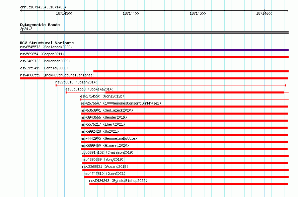Select the nsv5992428 (Wu2021) label
This screenshot has height=197, width=298.
pyautogui.click(x=100, y=131)
